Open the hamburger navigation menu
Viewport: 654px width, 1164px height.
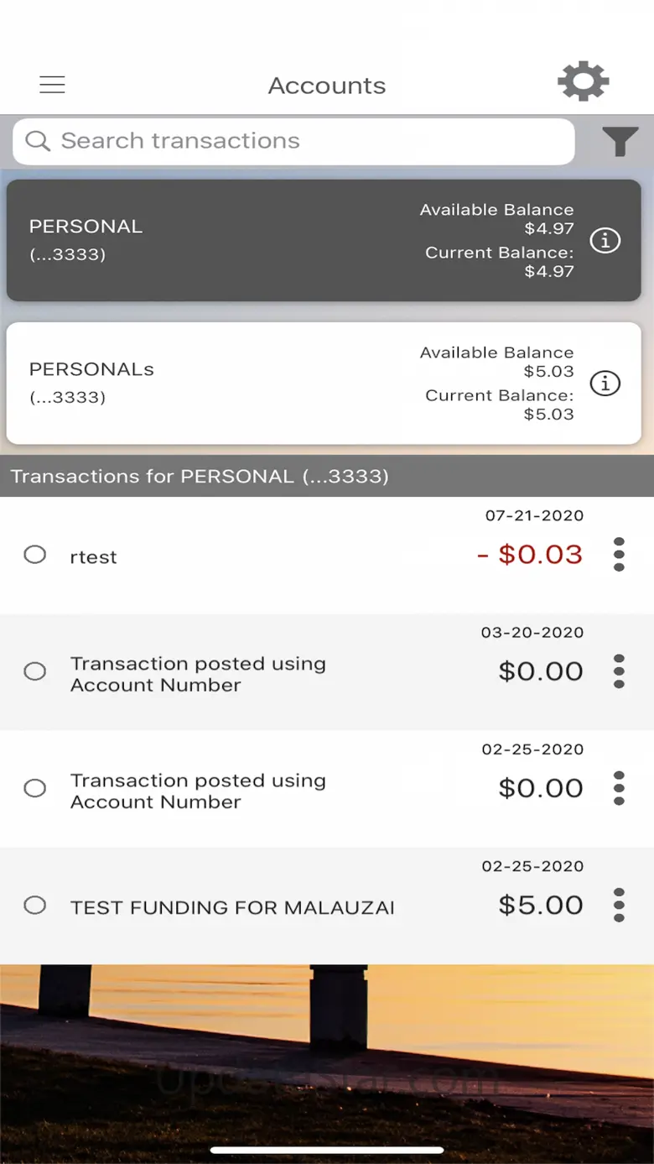point(52,85)
